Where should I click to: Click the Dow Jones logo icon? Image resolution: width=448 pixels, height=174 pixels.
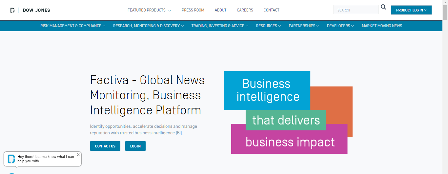coord(12,10)
